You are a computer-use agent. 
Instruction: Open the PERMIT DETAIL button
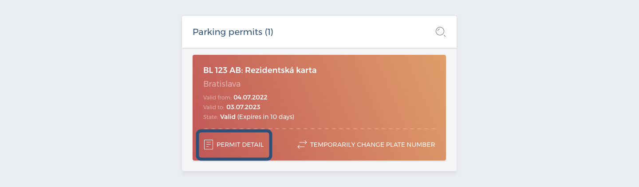tap(234, 145)
